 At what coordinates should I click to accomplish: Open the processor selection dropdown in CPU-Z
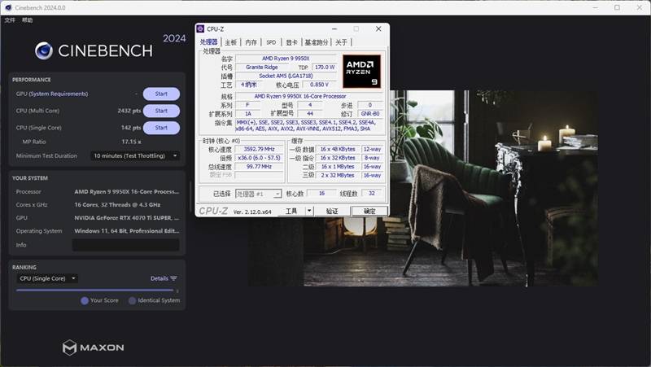pyautogui.click(x=258, y=194)
